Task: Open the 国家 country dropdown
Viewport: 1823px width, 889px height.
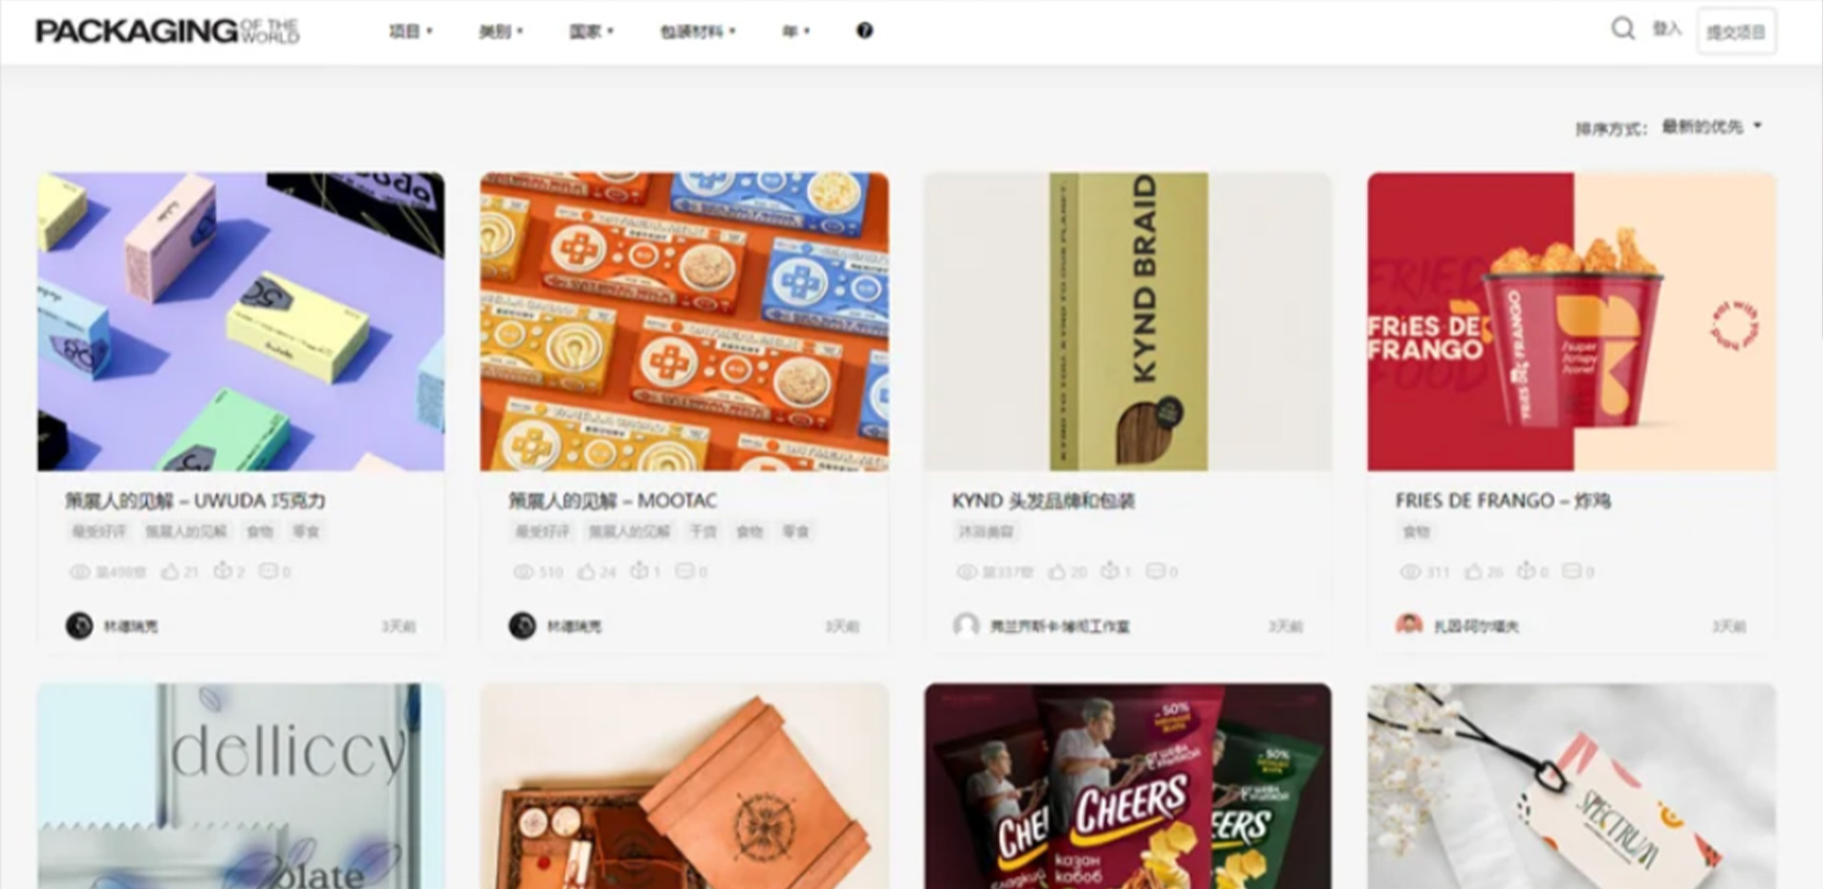Action: [x=591, y=32]
